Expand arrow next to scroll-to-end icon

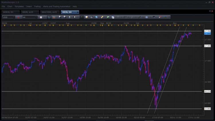(x=78, y=17)
